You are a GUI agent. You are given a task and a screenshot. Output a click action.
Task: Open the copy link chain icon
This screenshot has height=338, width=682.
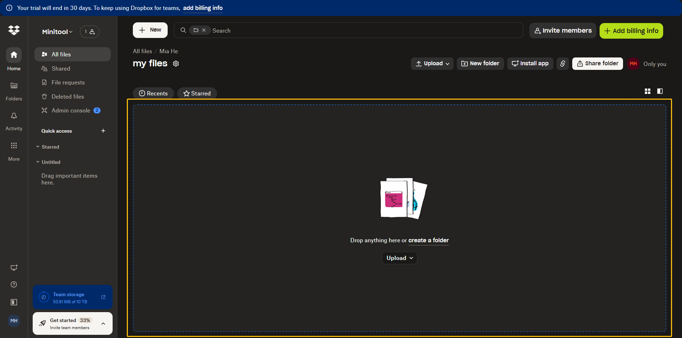[x=562, y=63]
